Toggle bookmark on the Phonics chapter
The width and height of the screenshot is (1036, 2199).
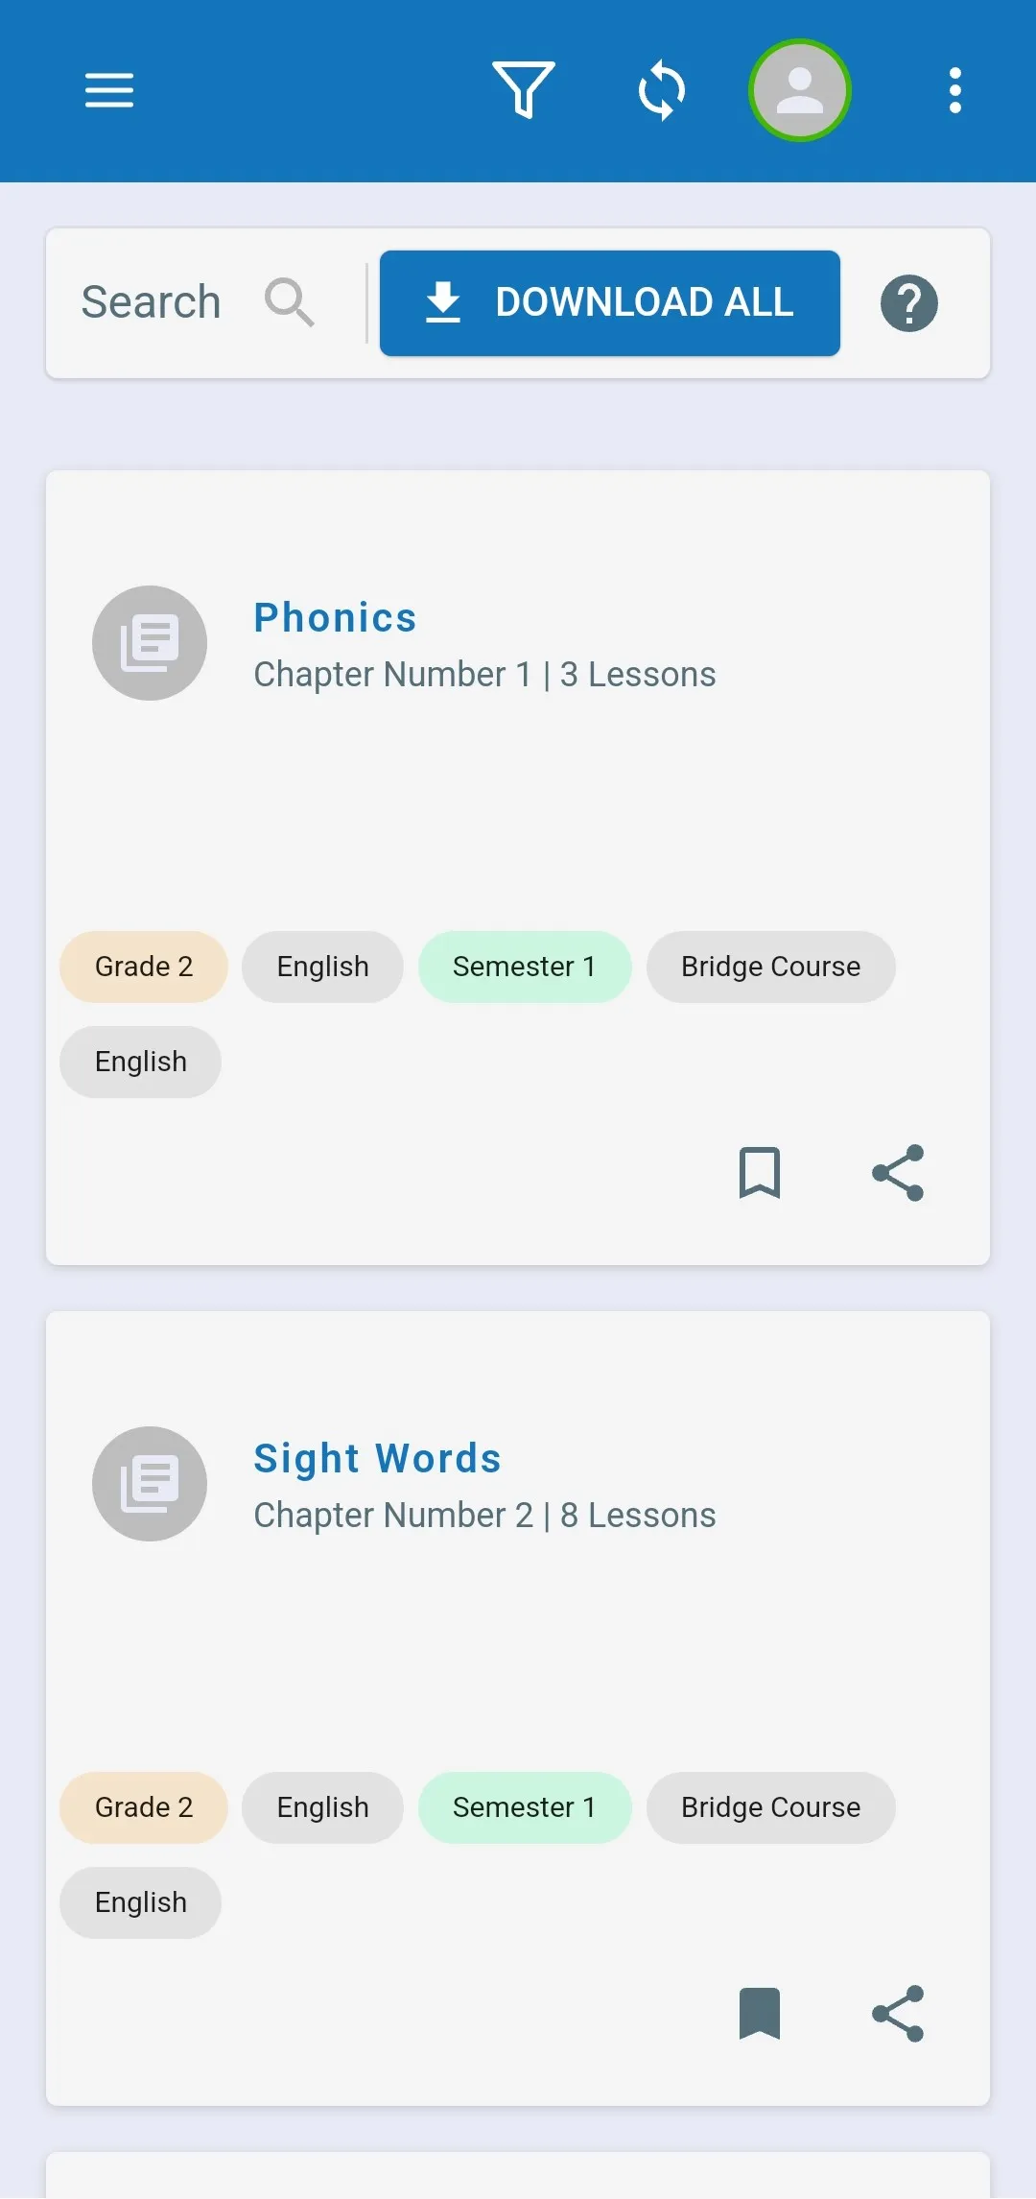(760, 1173)
